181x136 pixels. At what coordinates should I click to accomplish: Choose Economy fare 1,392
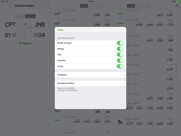170,79
